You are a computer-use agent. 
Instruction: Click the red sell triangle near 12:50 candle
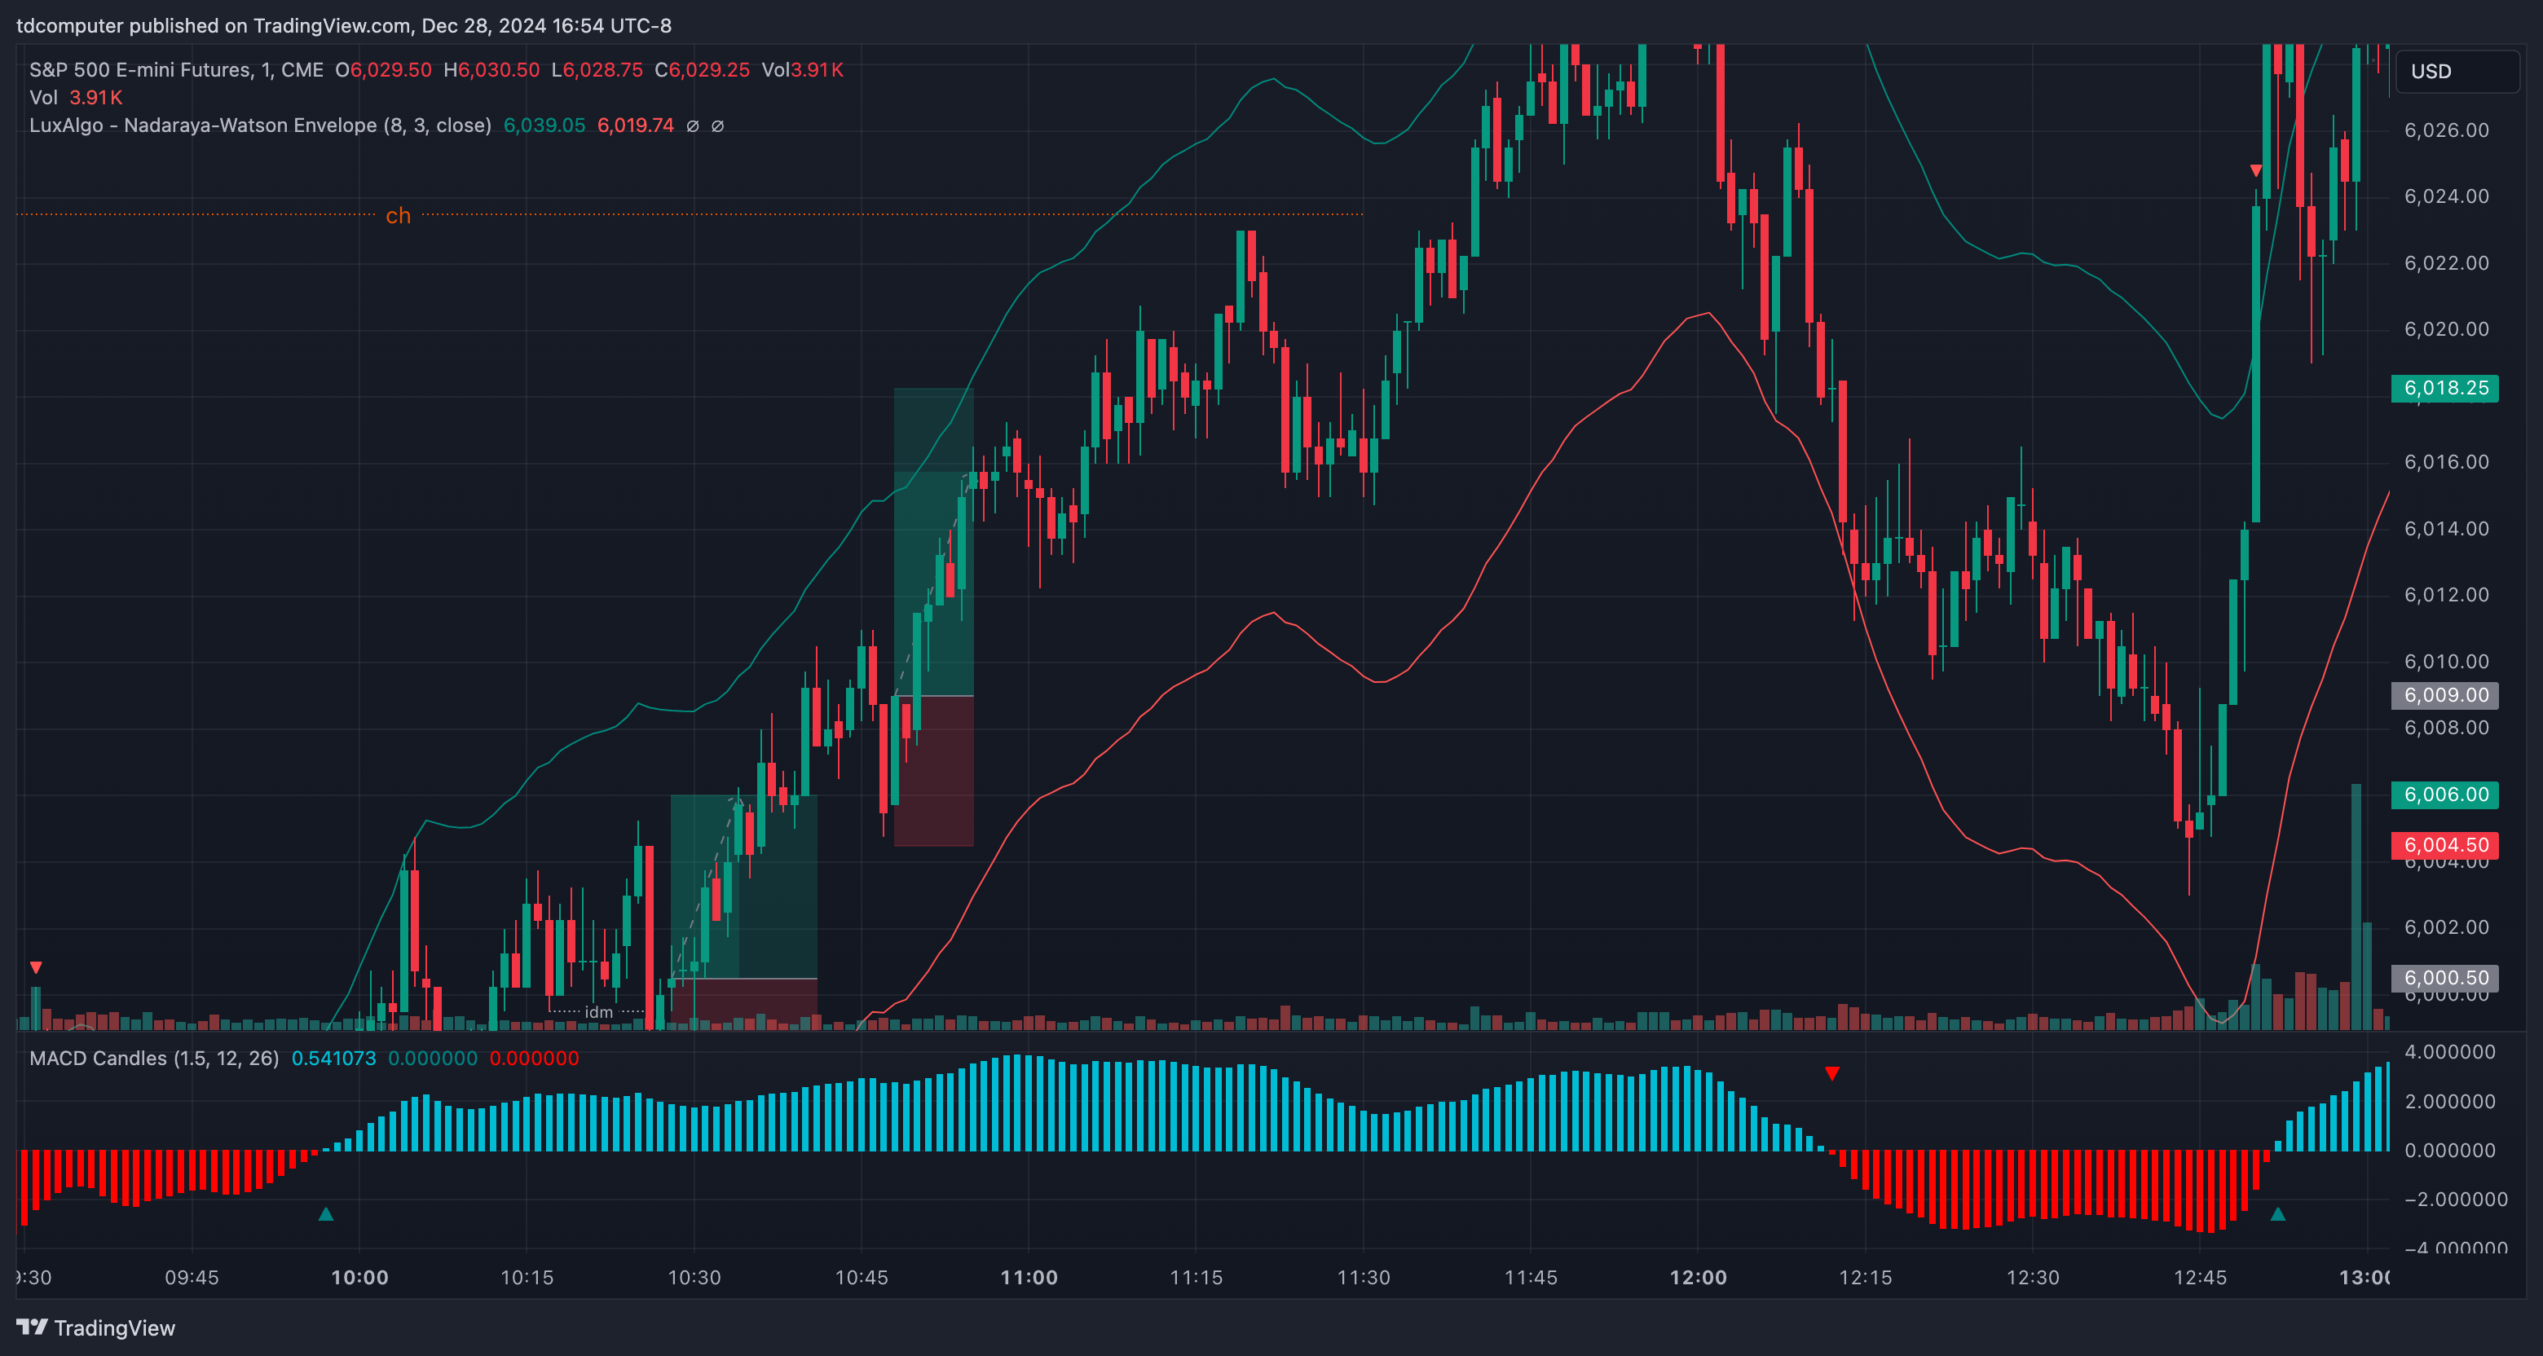click(2256, 171)
